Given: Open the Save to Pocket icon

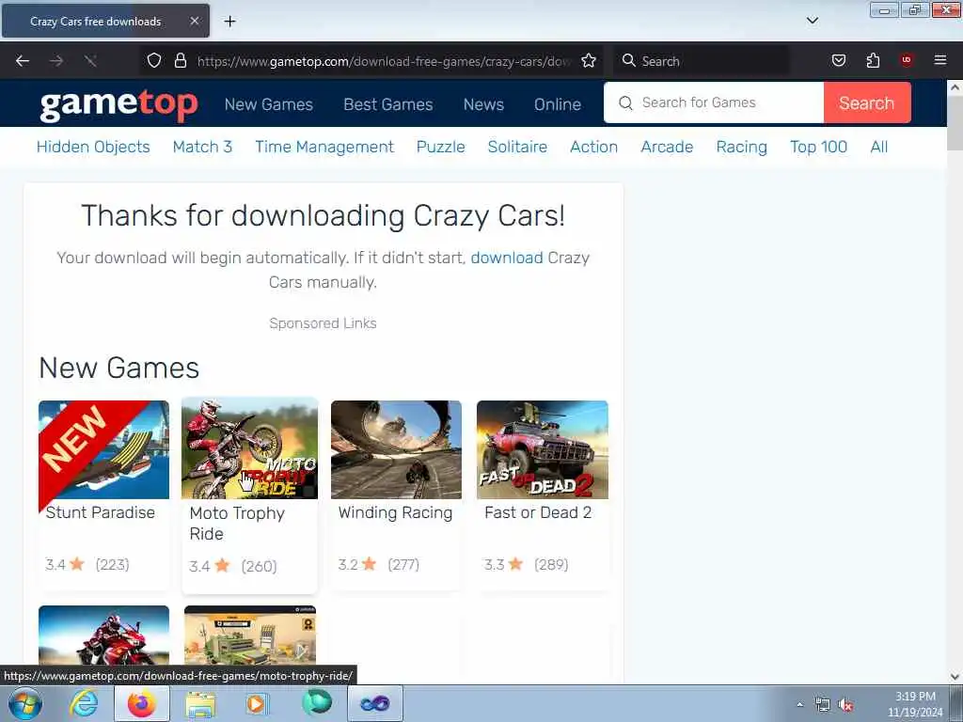Looking at the screenshot, I should [x=838, y=61].
